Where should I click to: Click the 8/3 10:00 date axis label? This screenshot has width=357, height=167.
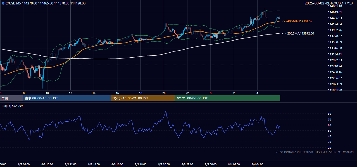click(x=47, y=164)
